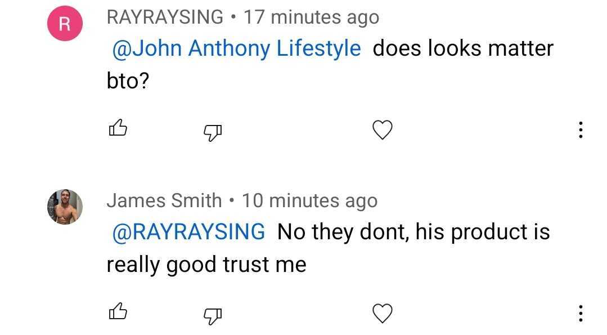Open James Smith's profile photo

tap(65, 207)
